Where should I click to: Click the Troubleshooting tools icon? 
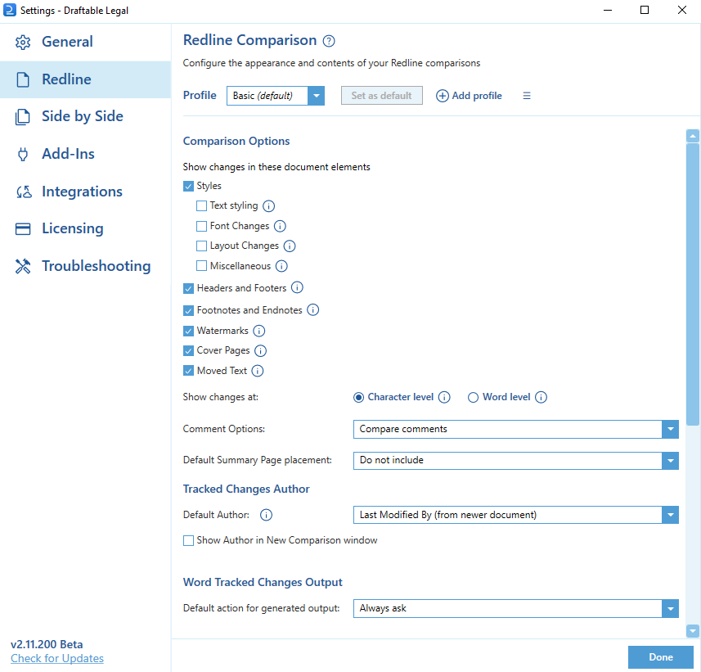point(23,266)
